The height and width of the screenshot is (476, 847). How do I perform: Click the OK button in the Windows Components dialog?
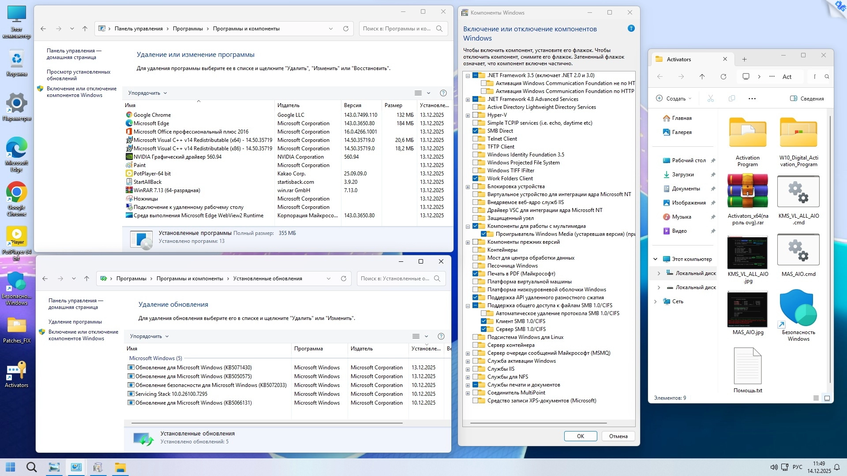[x=580, y=436]
